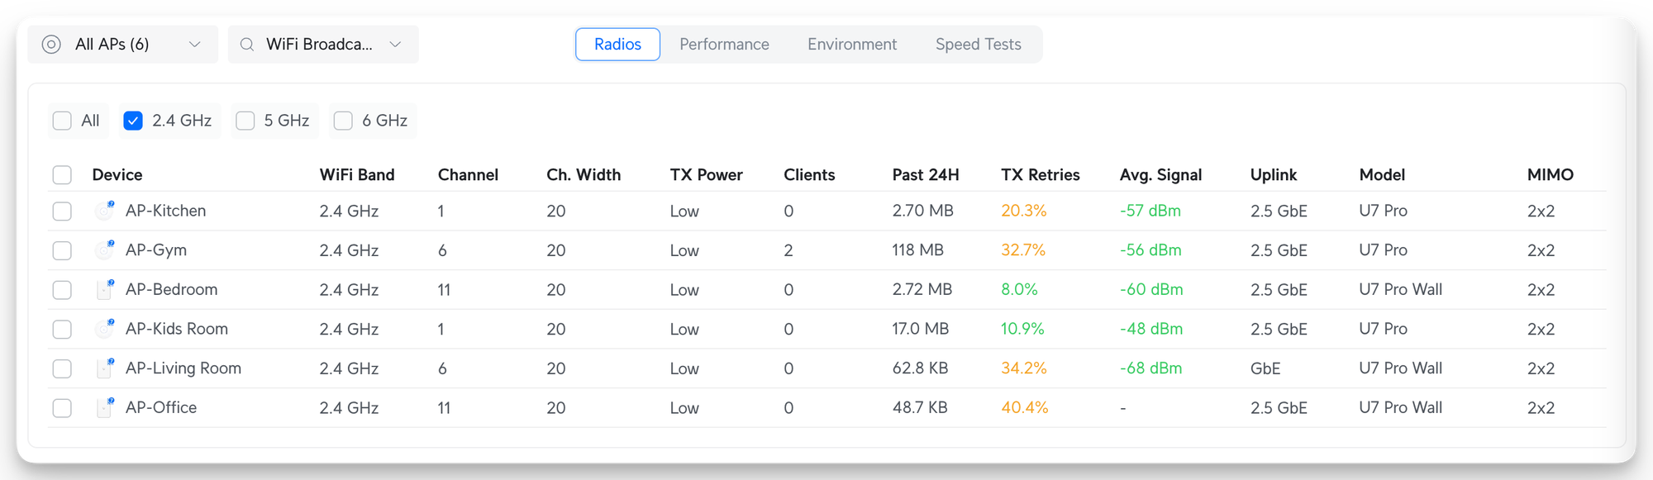Click the 8.0% TX Retries value

pyautogui.click(x=1019, y=289)
